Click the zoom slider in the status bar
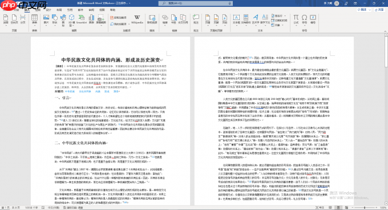 click(x=365, y=208)
